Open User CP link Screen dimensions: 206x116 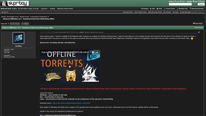click(6, 12)
